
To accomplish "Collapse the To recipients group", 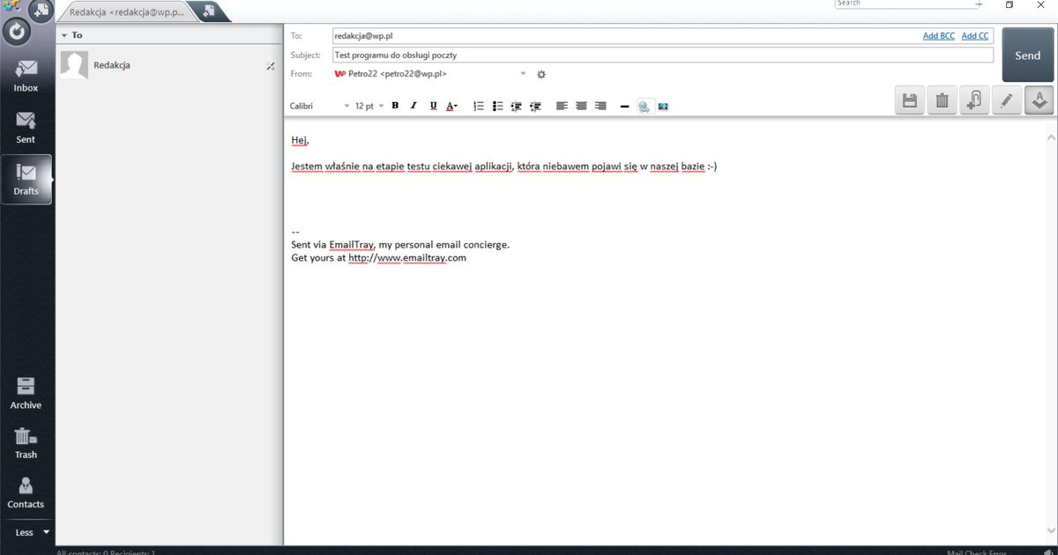I will tap(64, 35).
